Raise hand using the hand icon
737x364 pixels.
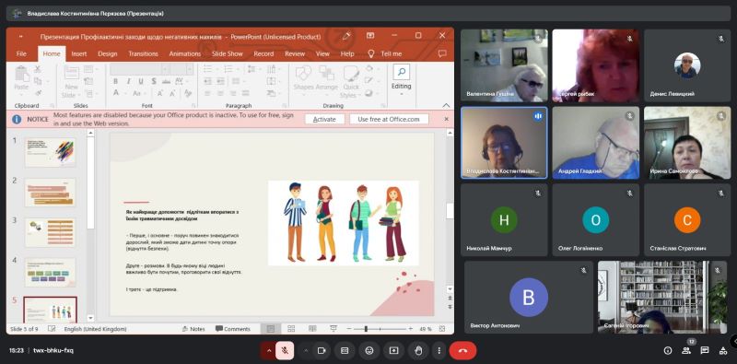point(418,350)
